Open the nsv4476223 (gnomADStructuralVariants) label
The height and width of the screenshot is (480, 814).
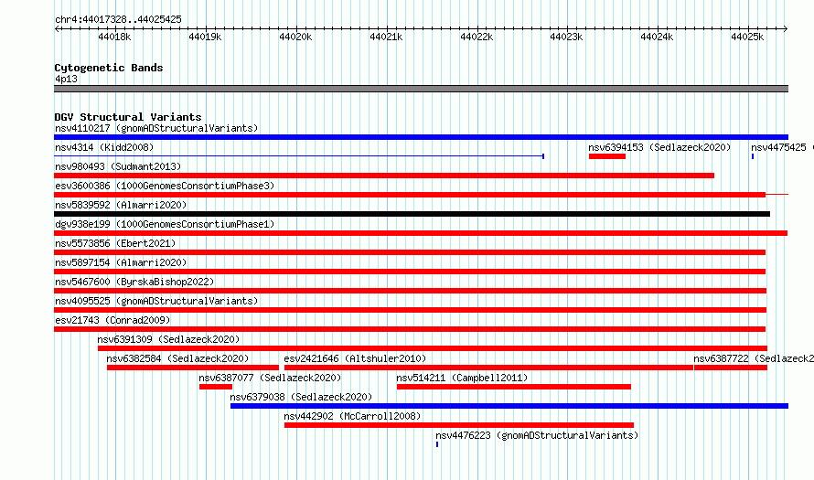tap(537, 435)
